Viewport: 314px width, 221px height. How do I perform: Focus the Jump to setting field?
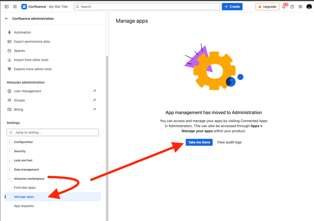point(53,132)
